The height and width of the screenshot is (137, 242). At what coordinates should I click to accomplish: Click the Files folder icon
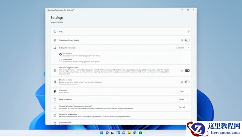(55, 32)
